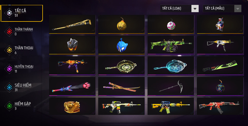
Task: Pick the blue shark balloon grenade
Action: pos(121,45)
